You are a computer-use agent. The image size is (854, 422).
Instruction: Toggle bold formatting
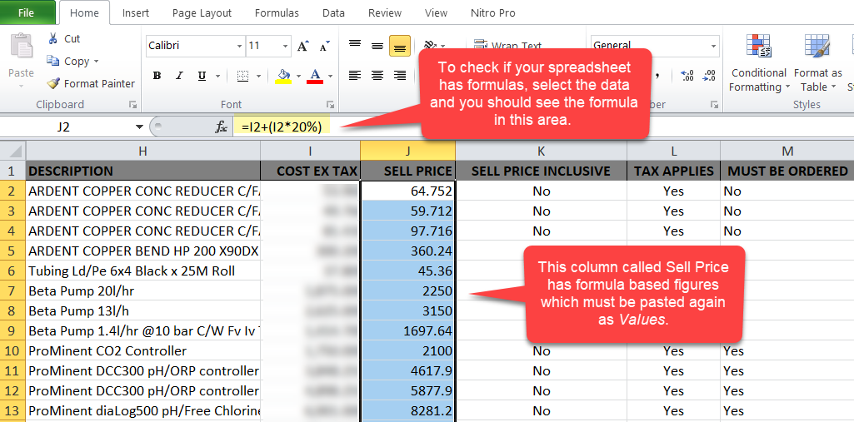tap(157, 76)
